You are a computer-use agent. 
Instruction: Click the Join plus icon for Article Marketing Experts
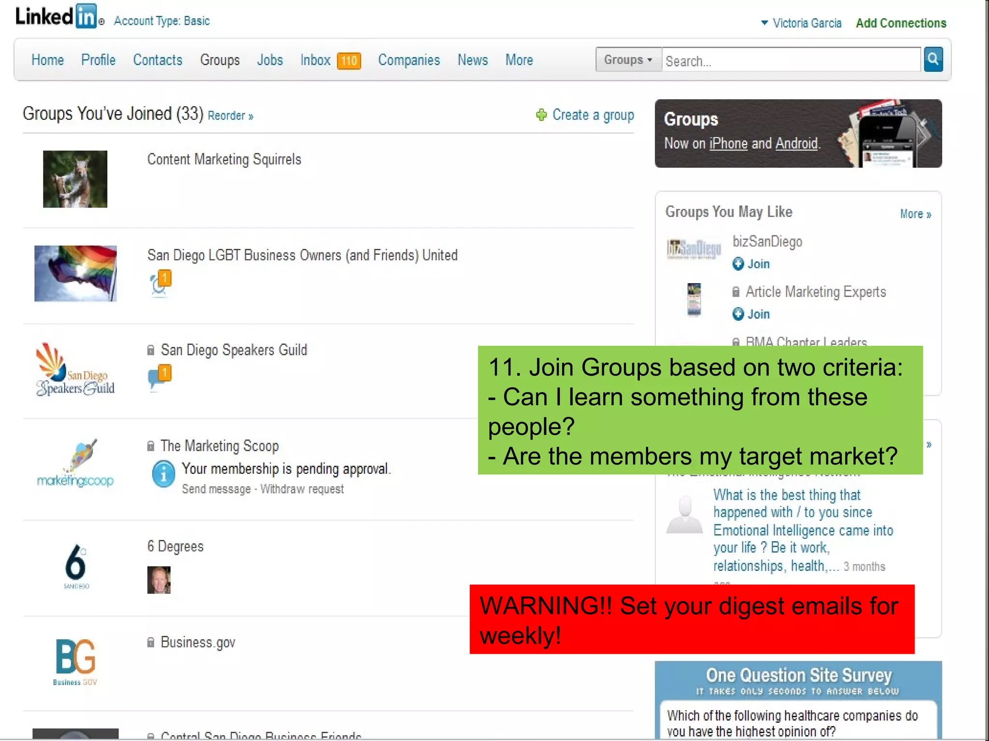coord(738,314)
